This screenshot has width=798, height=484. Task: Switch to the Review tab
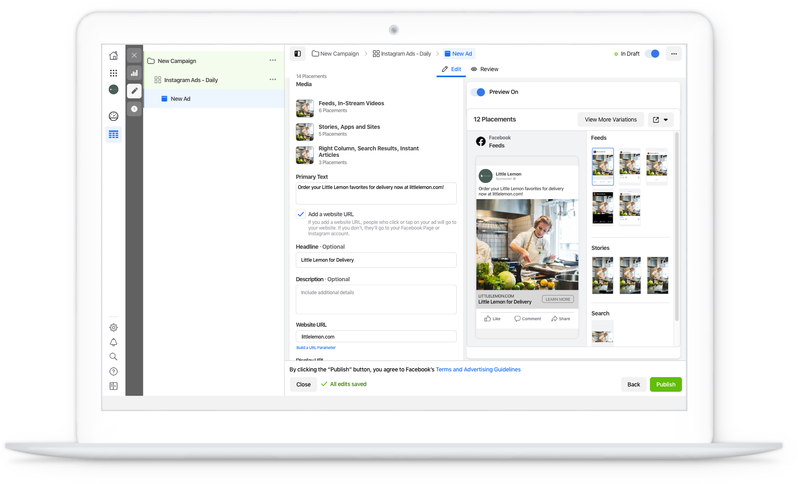485,69
